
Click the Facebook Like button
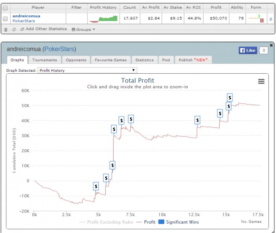coord(248,50)
